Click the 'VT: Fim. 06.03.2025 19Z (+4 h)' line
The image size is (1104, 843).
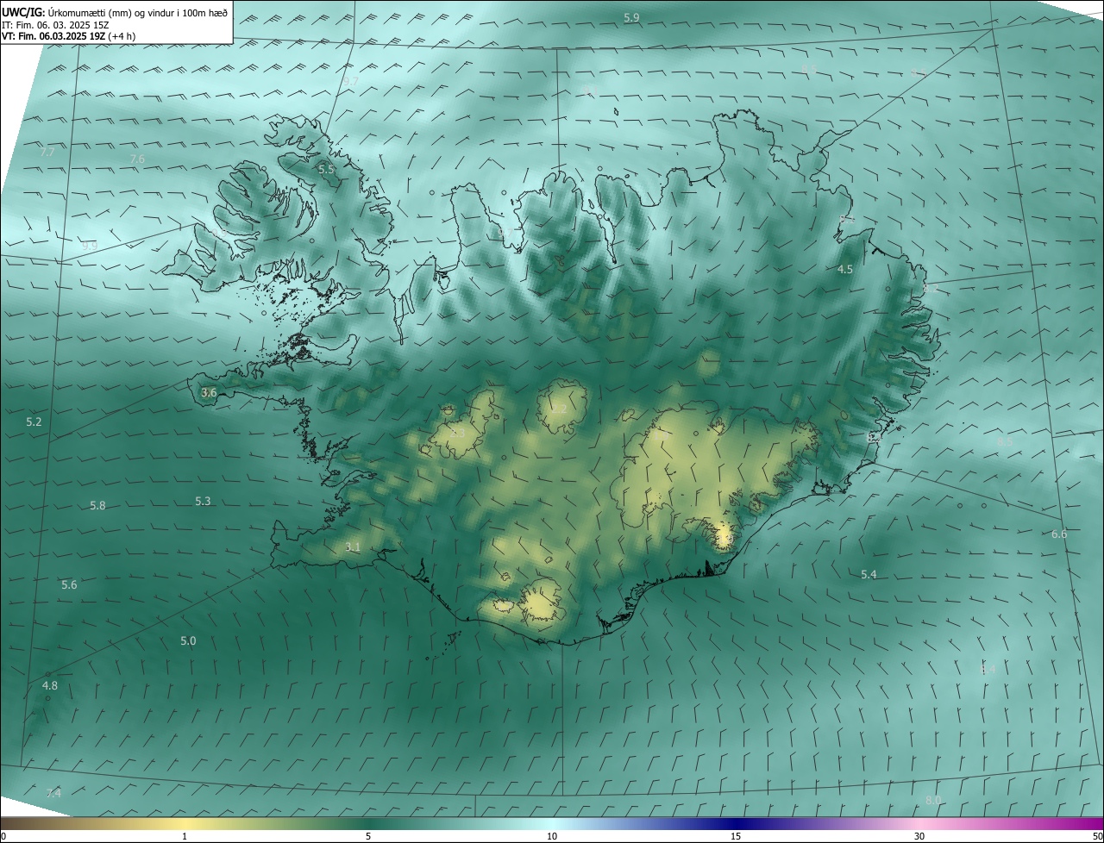pyautogui.click(x=69, y=36)
